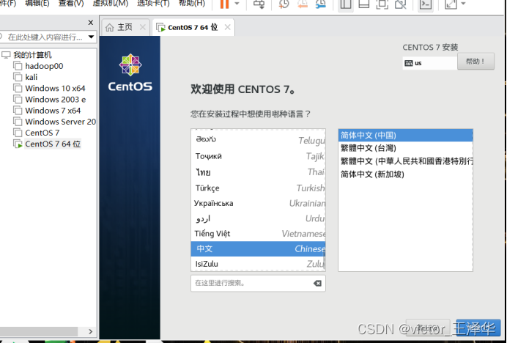Image resolution: width=507 pixels, height=343 pixels.
Task: Select 繁體中文 (台灣) locale
Action: click(405, 148)
